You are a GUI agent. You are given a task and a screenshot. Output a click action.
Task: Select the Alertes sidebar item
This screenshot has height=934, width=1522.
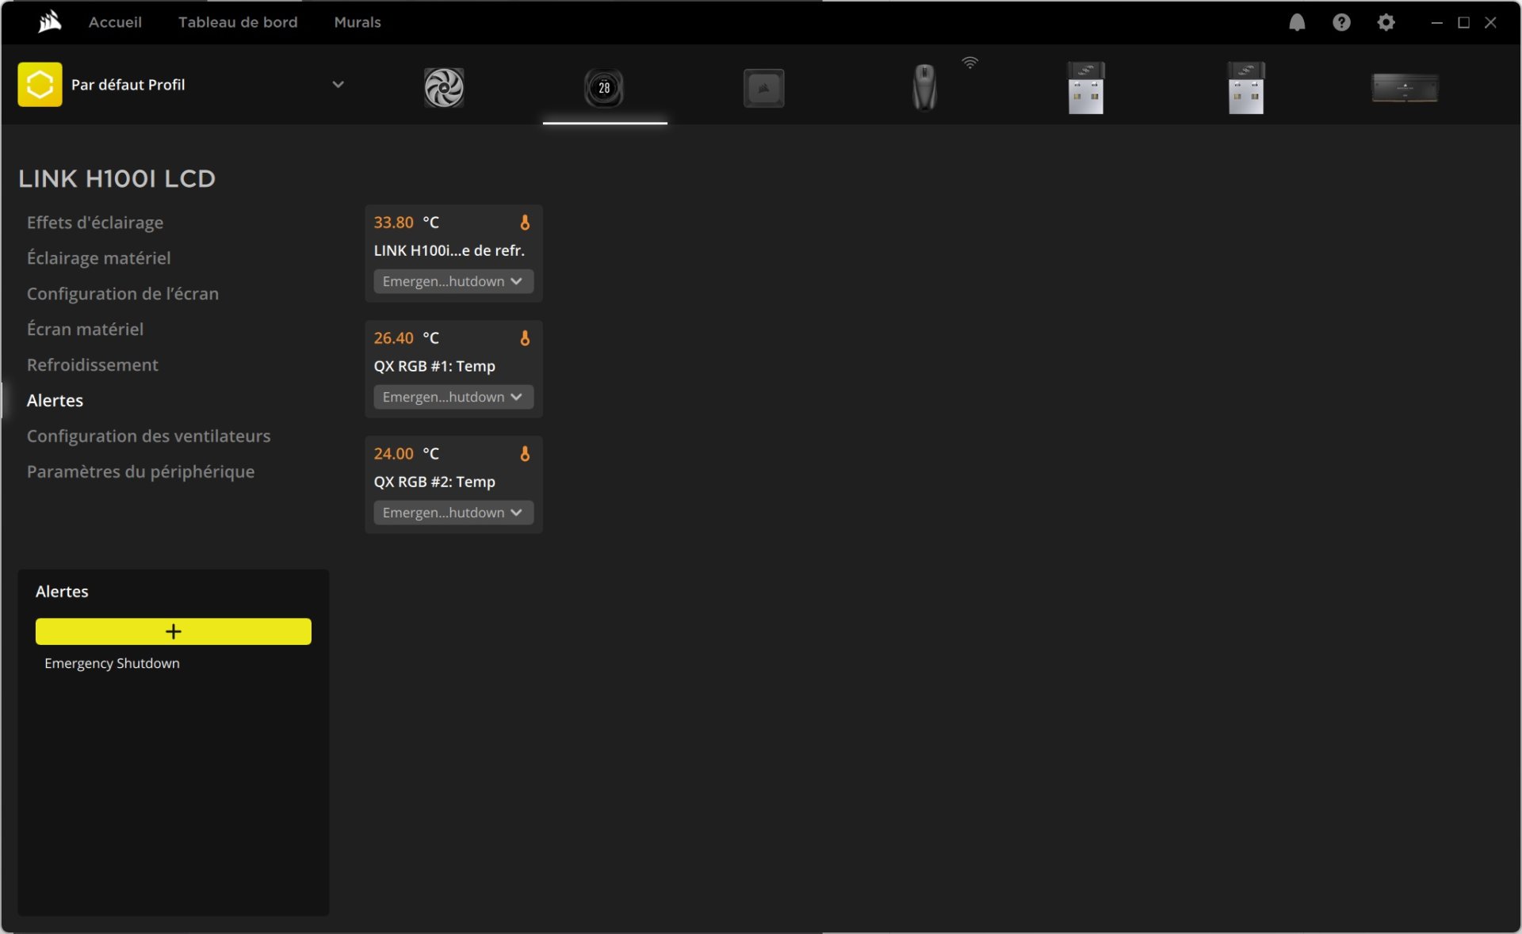coord(55,401)
